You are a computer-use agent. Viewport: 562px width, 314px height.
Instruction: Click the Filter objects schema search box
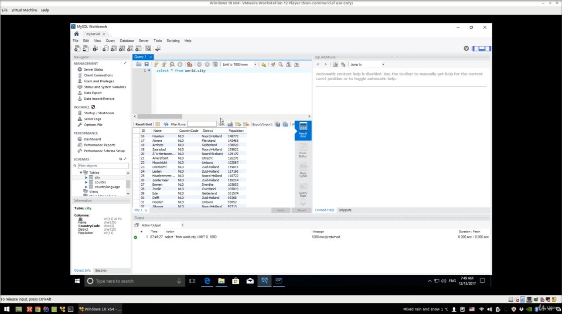pyautogui.click(x=103, y=166)
